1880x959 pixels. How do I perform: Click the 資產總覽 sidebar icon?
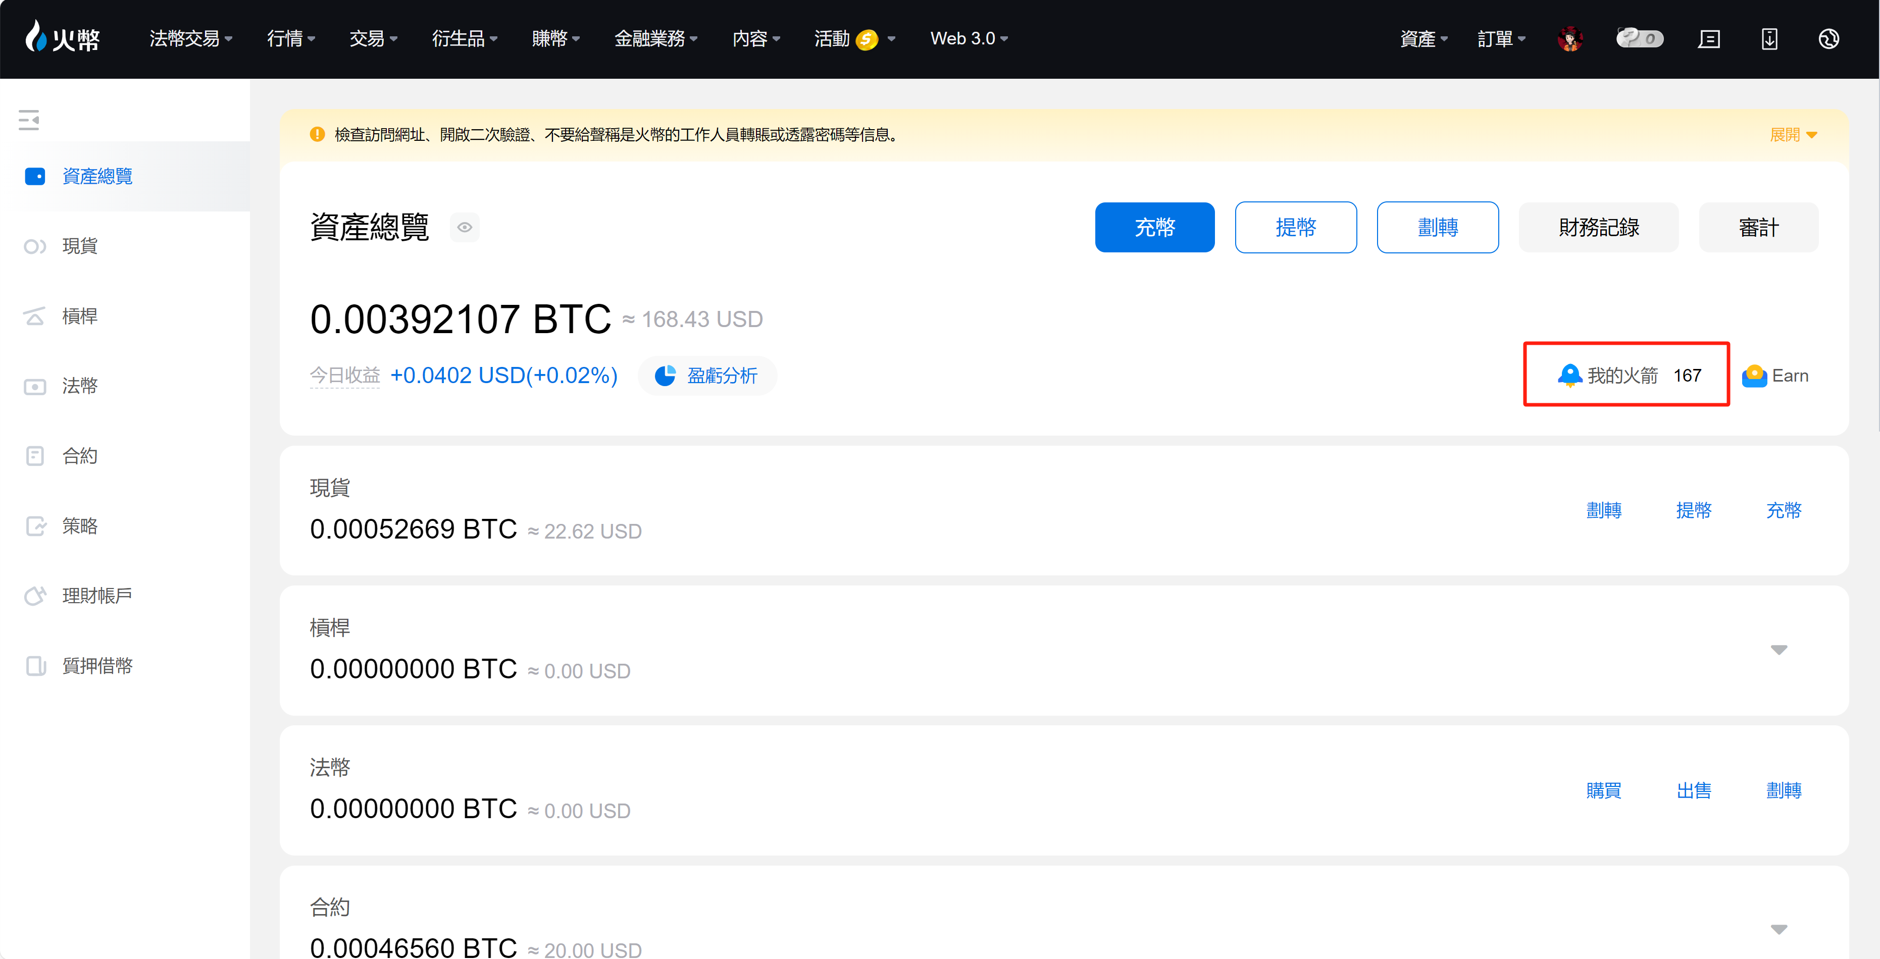35,177
